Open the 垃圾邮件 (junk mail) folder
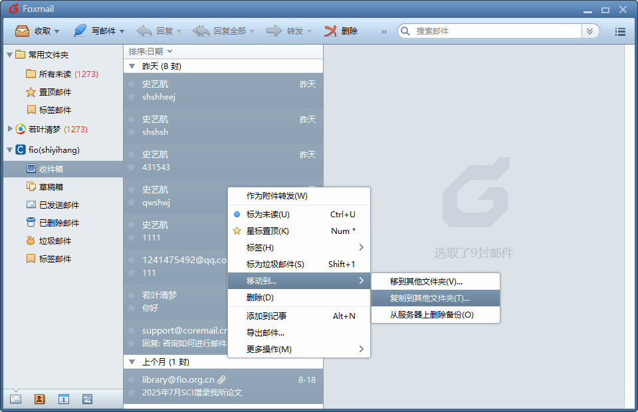Image resolution: width=638 pixels, height=412 pixels. point(54,241)
